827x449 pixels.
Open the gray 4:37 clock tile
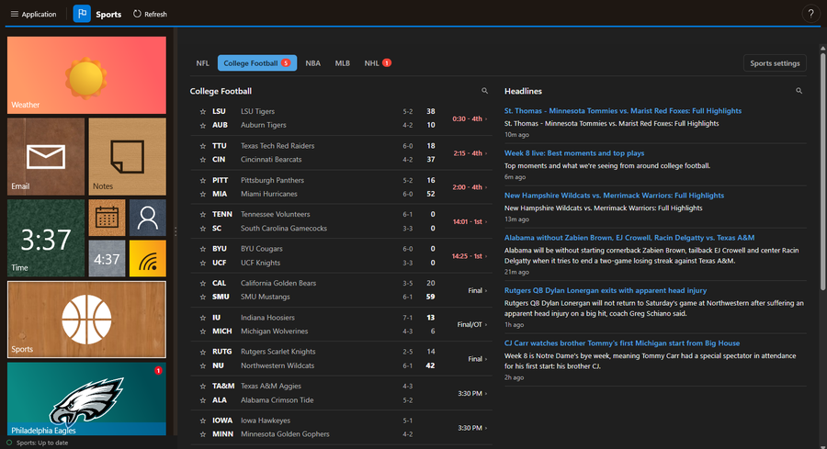click(108, 258)
